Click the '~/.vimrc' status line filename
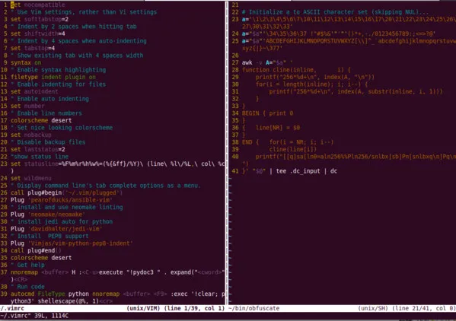Screen dimensions: 456x321 (x=12, y=308)
